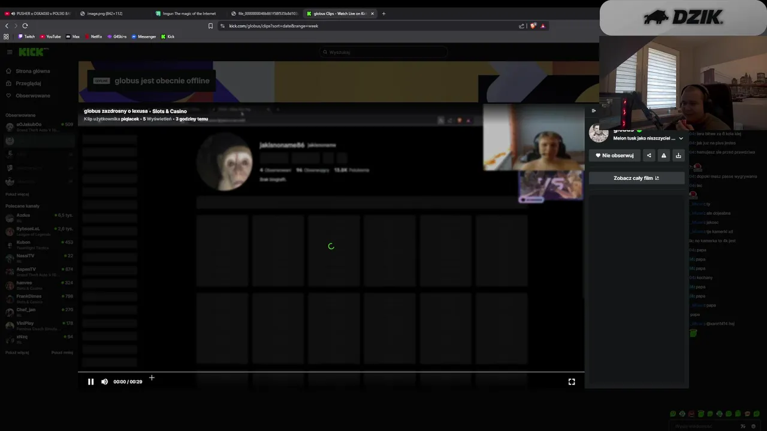The width and height of the screenshot is (767, 431).
Task: Click the clip progress bar
Action: (x=331, y=372)
